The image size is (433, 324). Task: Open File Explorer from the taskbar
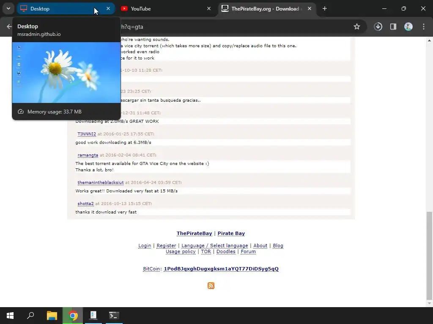[x=52, y=316]
